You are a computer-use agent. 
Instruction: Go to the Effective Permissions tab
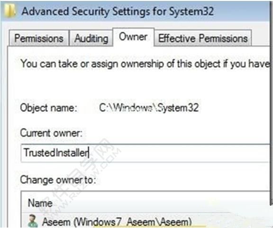[203, 38]
